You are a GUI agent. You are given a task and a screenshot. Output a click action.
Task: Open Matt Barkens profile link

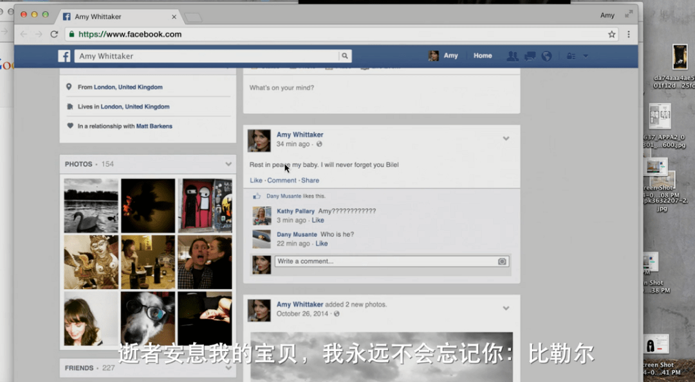154,126
